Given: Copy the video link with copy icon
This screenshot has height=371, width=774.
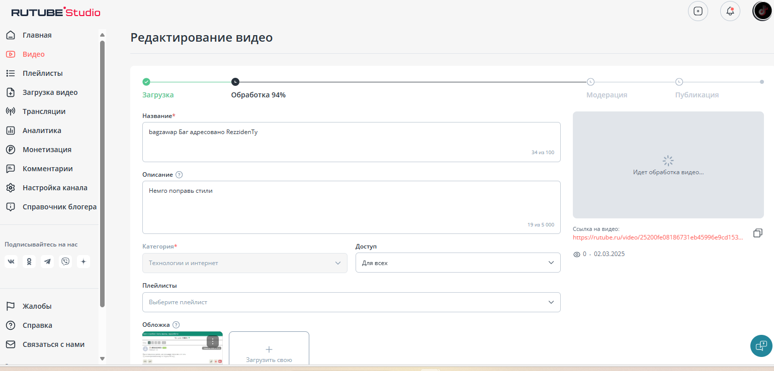Looking at the screenshot, I should [758, 233].
